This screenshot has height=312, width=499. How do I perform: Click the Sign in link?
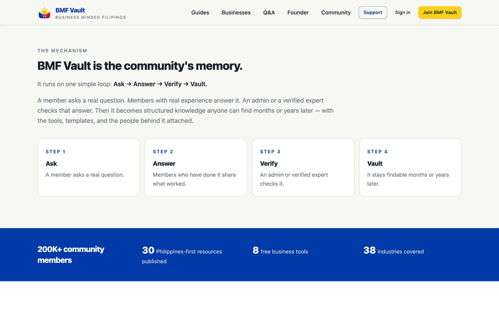pyautogui.click(x=403, y=12)
